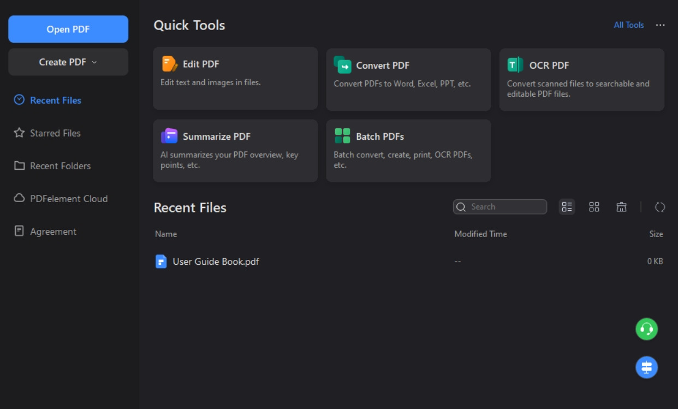Refresh the recent files list

[660, 207]
